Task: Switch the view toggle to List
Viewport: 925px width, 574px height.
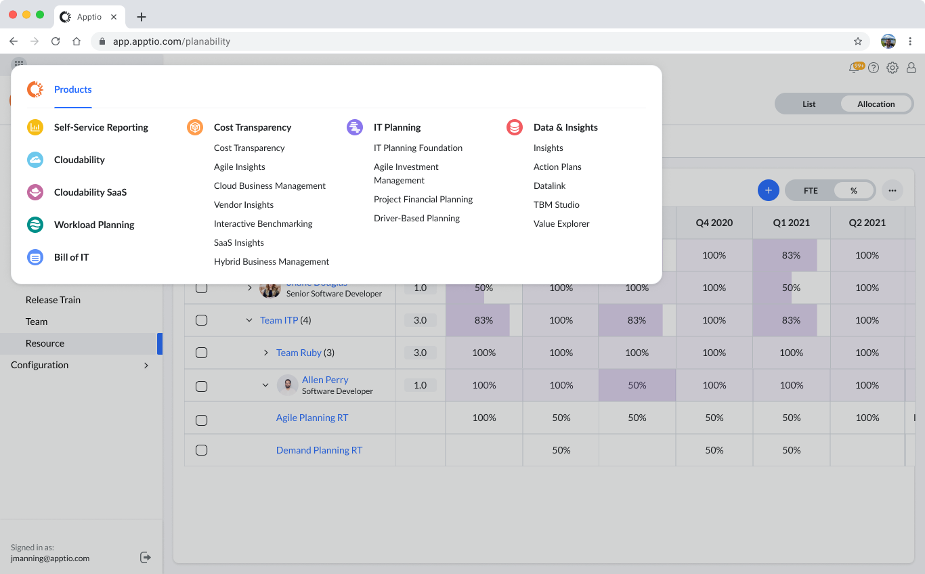Action: tap(809, 104)
